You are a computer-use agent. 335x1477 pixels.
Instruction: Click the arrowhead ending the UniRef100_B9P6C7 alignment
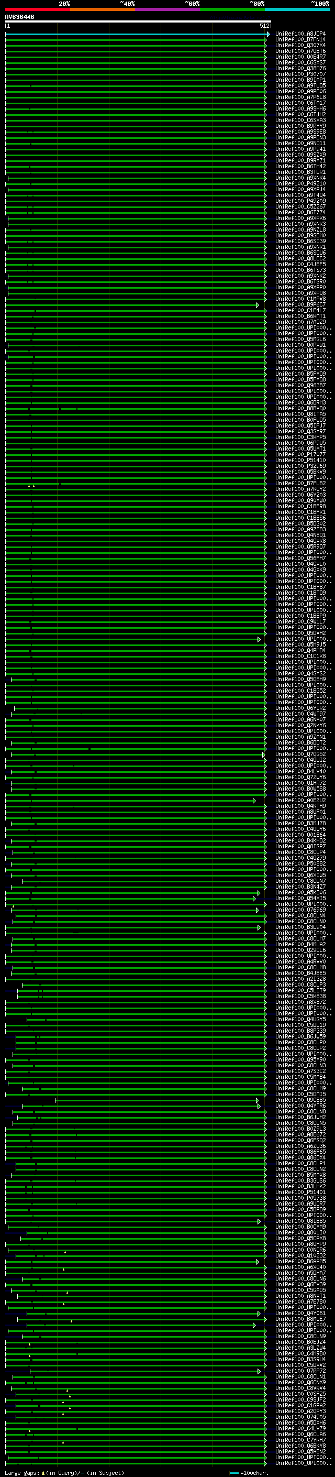coord(258,305)
